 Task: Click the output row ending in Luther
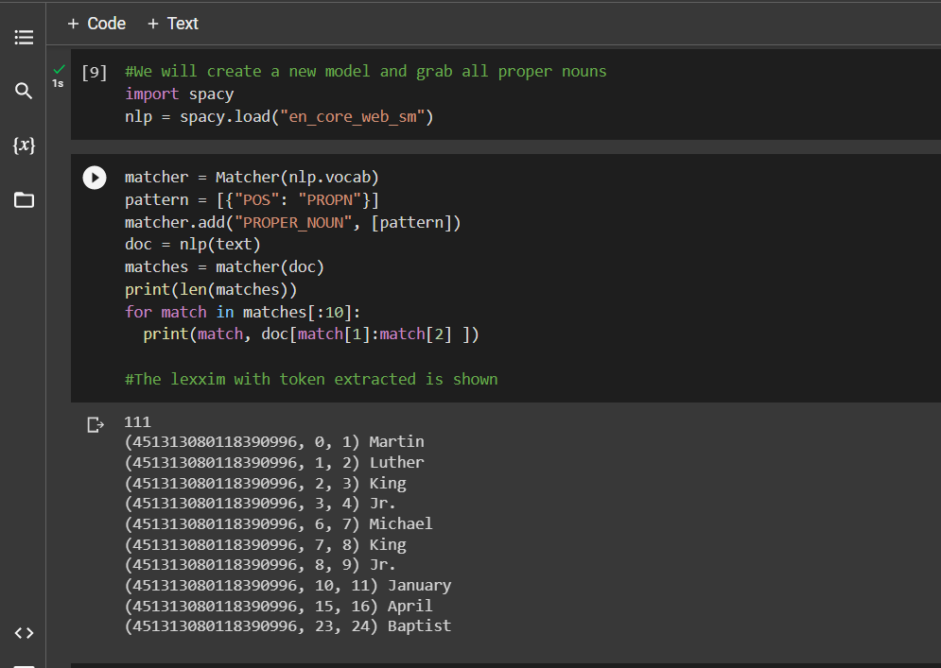(274, 462)
